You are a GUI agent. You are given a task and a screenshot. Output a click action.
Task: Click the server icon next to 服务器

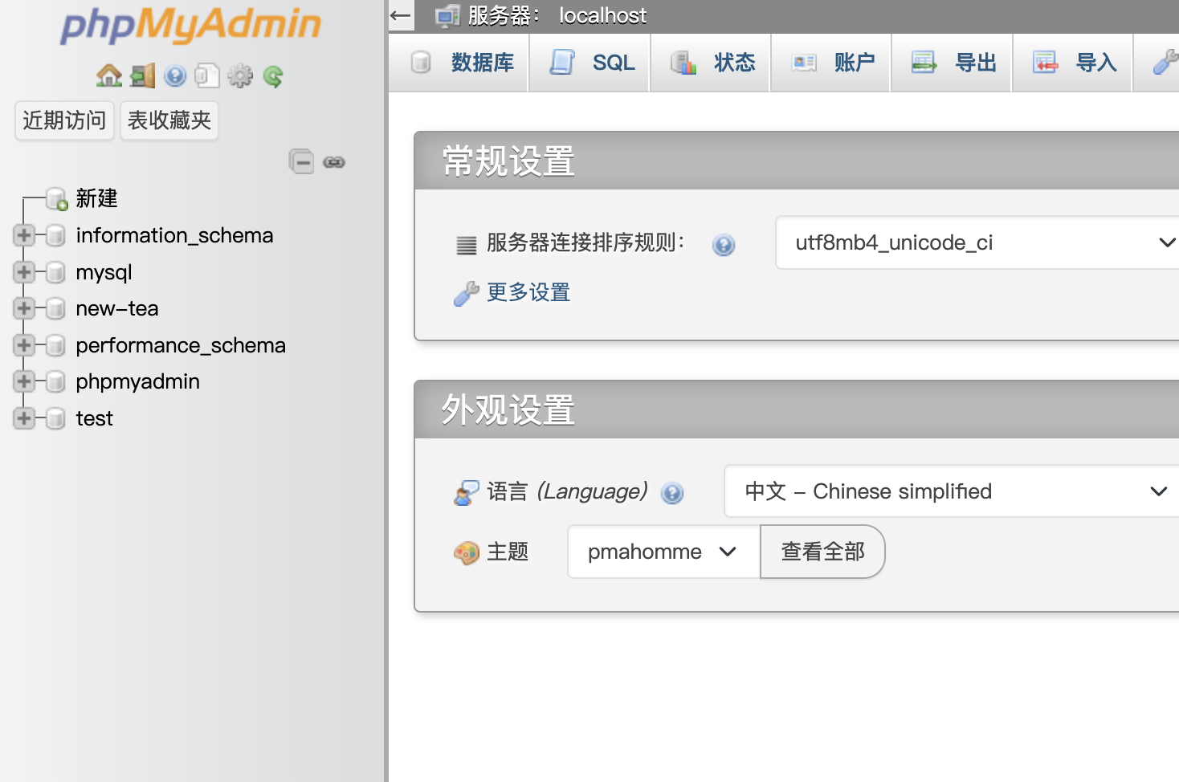447,16
